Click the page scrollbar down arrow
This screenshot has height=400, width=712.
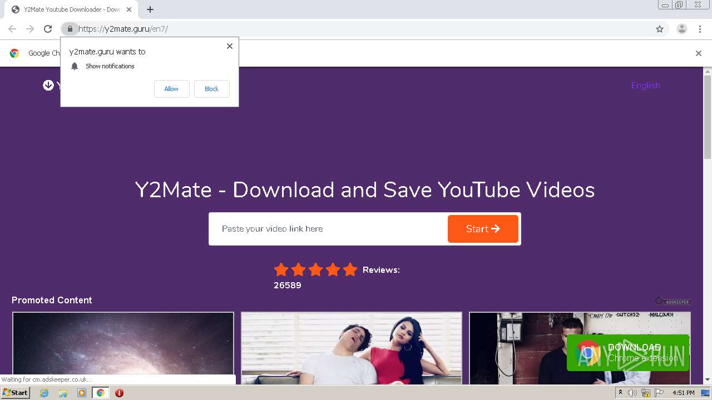point(708,380)
